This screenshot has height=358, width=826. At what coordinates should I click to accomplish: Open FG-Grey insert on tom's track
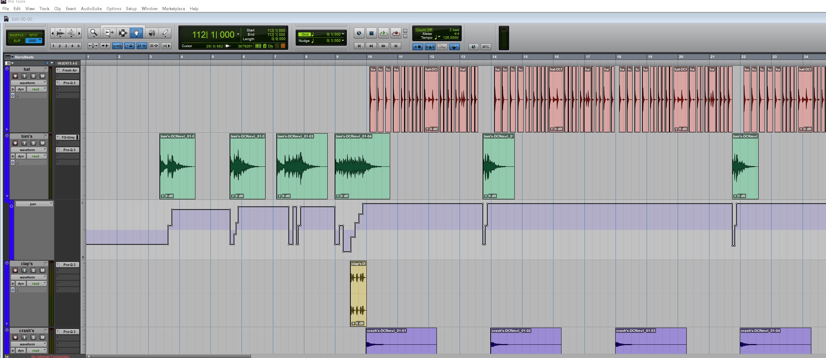tap(68, 137)
